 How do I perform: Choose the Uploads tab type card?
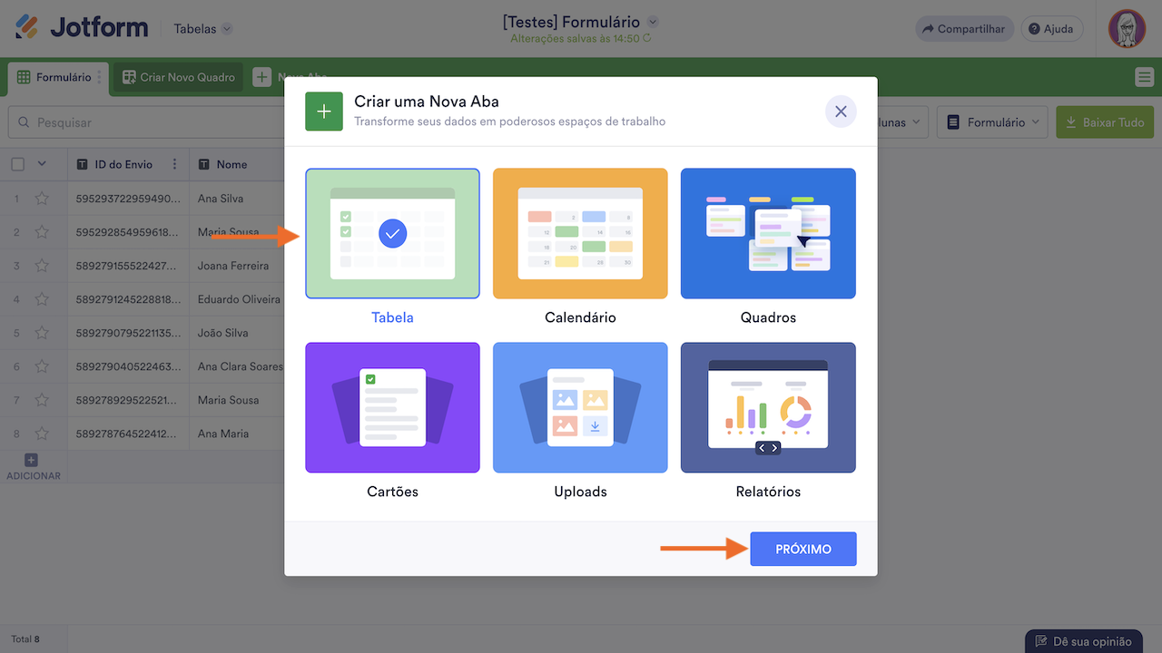coord(580,407)
